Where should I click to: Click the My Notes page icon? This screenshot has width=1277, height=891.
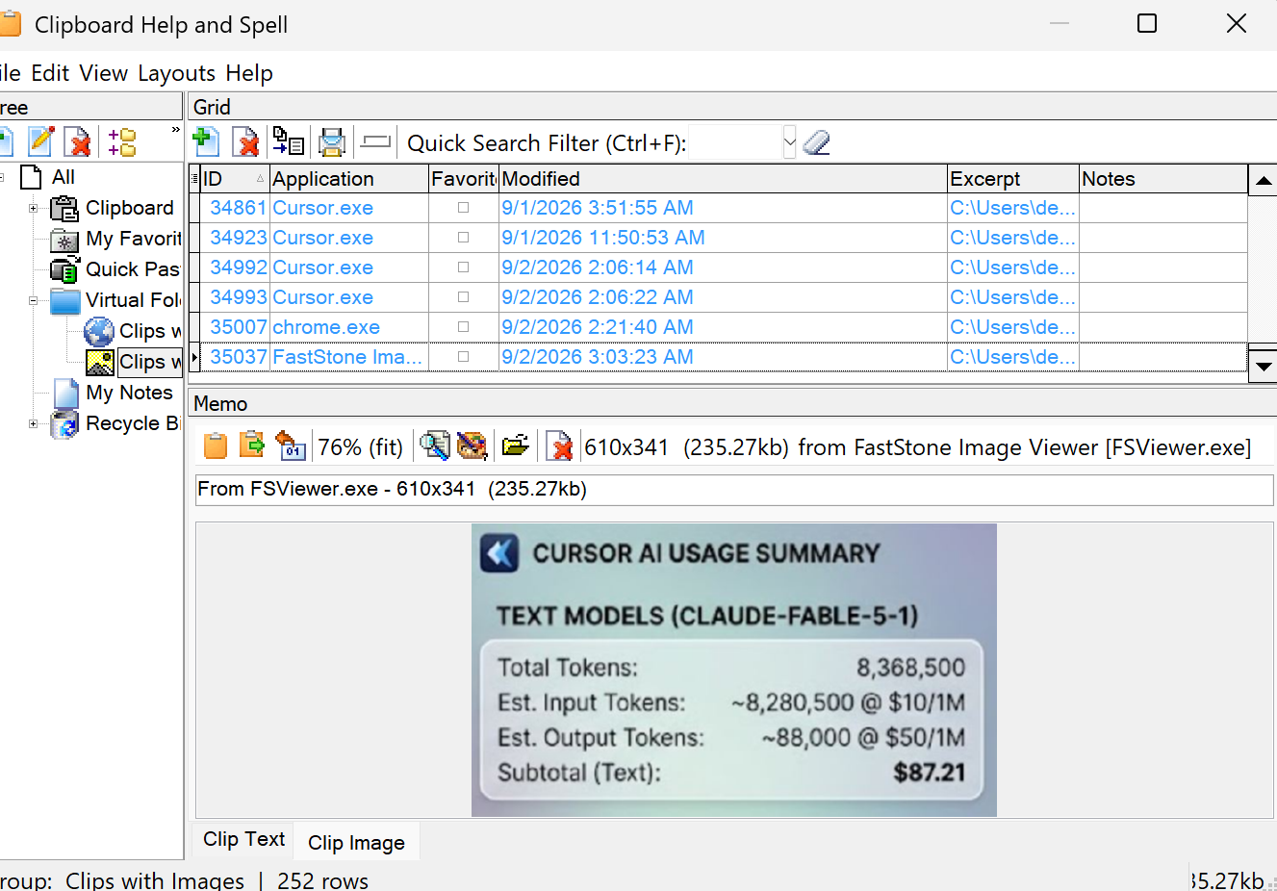[x=66, y=393]
